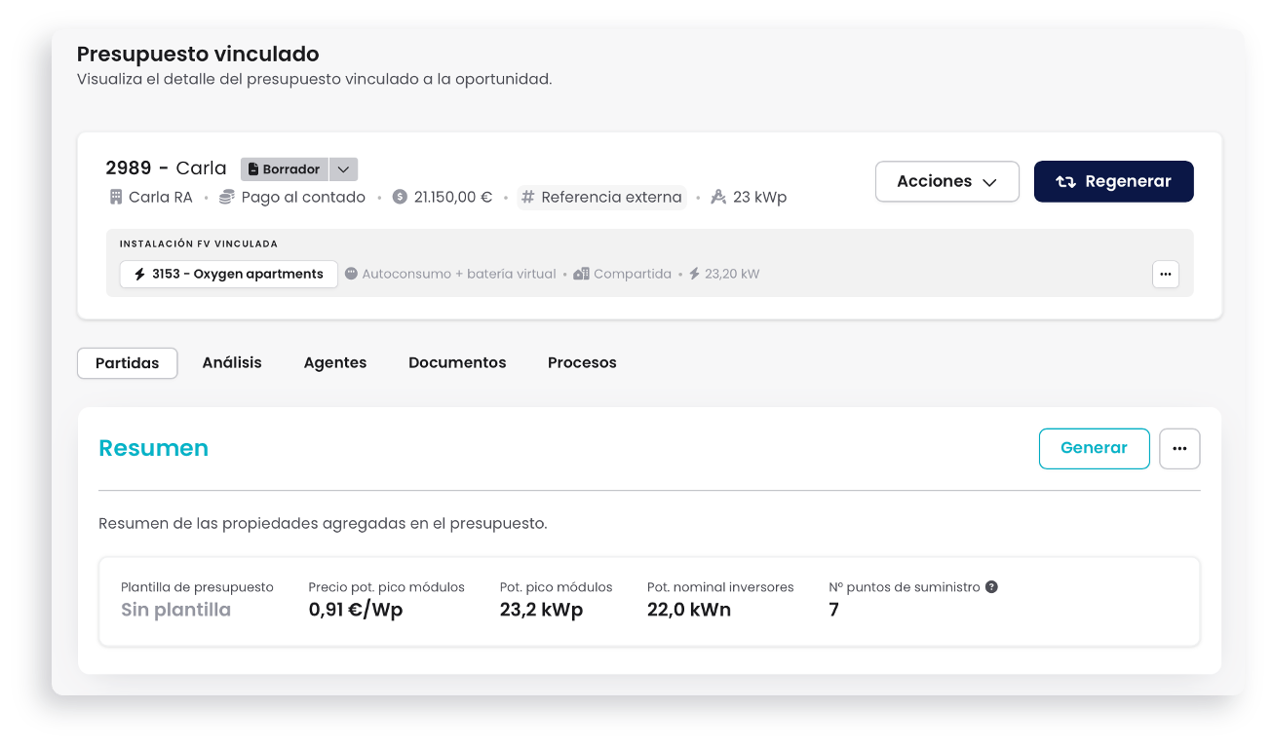Click the document icon in Borrador badge

(253, 169)
